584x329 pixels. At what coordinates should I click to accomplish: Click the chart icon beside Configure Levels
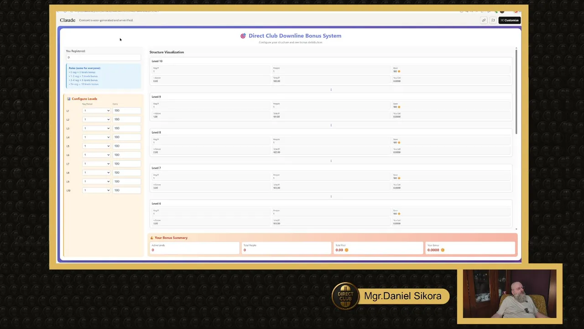click(68, 99)
